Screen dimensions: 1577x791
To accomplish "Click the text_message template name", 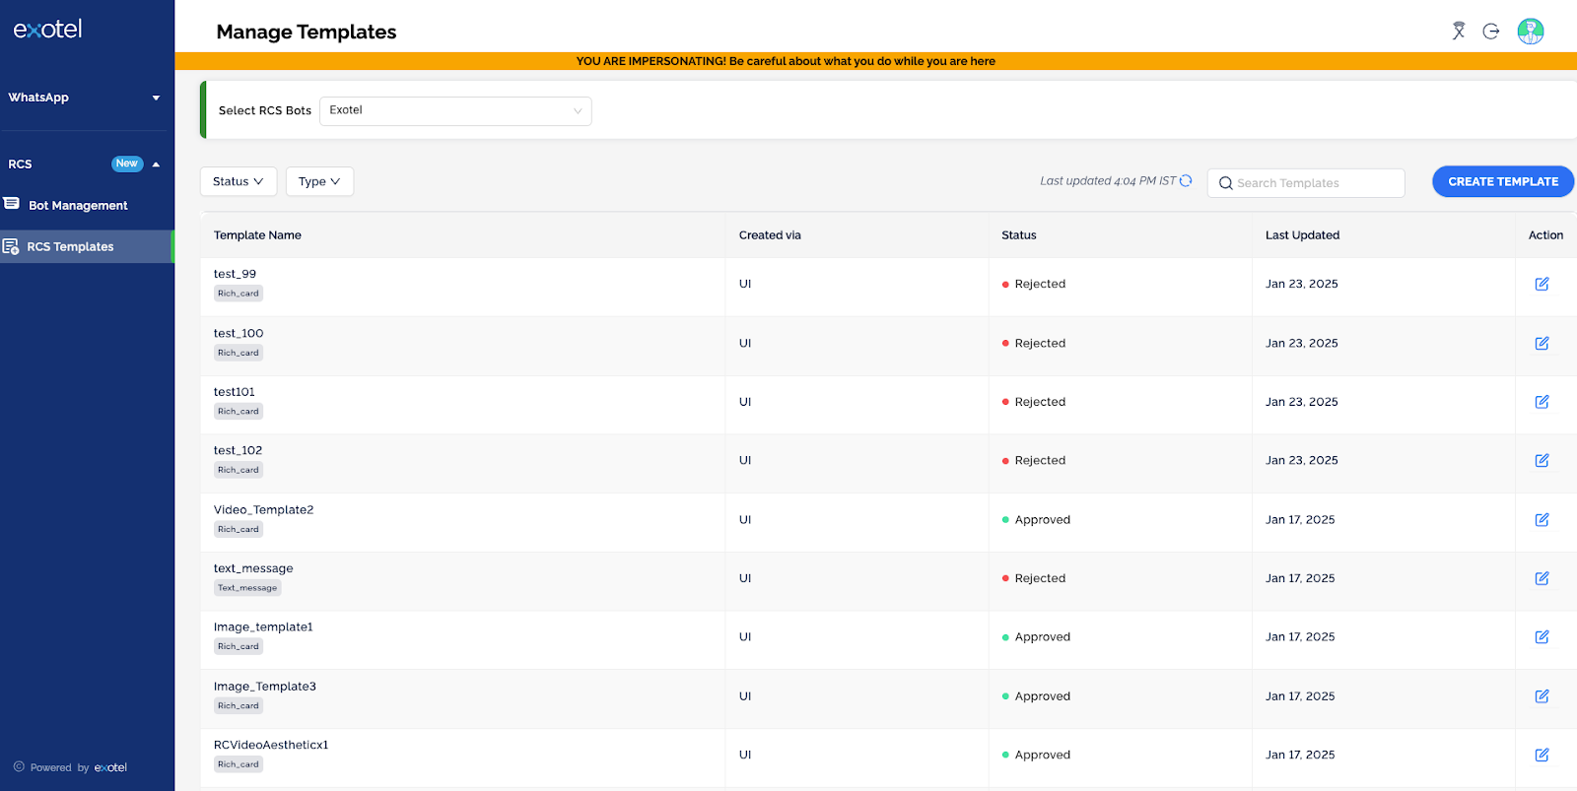I will (253, 568).
